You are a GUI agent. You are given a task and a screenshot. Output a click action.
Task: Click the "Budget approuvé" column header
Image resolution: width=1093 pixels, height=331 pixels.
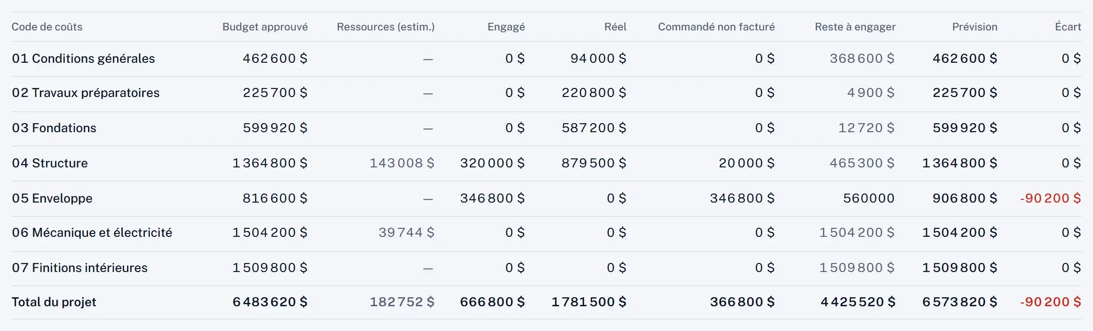point(265,27)
